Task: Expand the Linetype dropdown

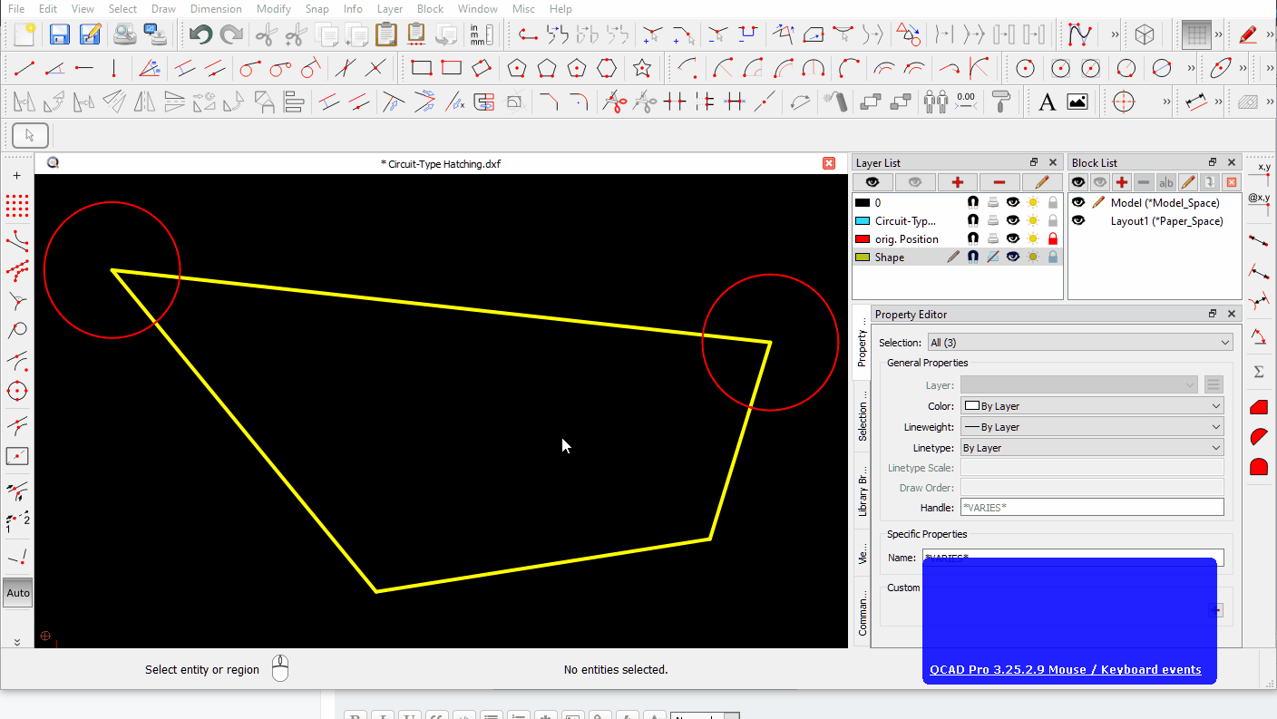Action: coord(1092,447)
